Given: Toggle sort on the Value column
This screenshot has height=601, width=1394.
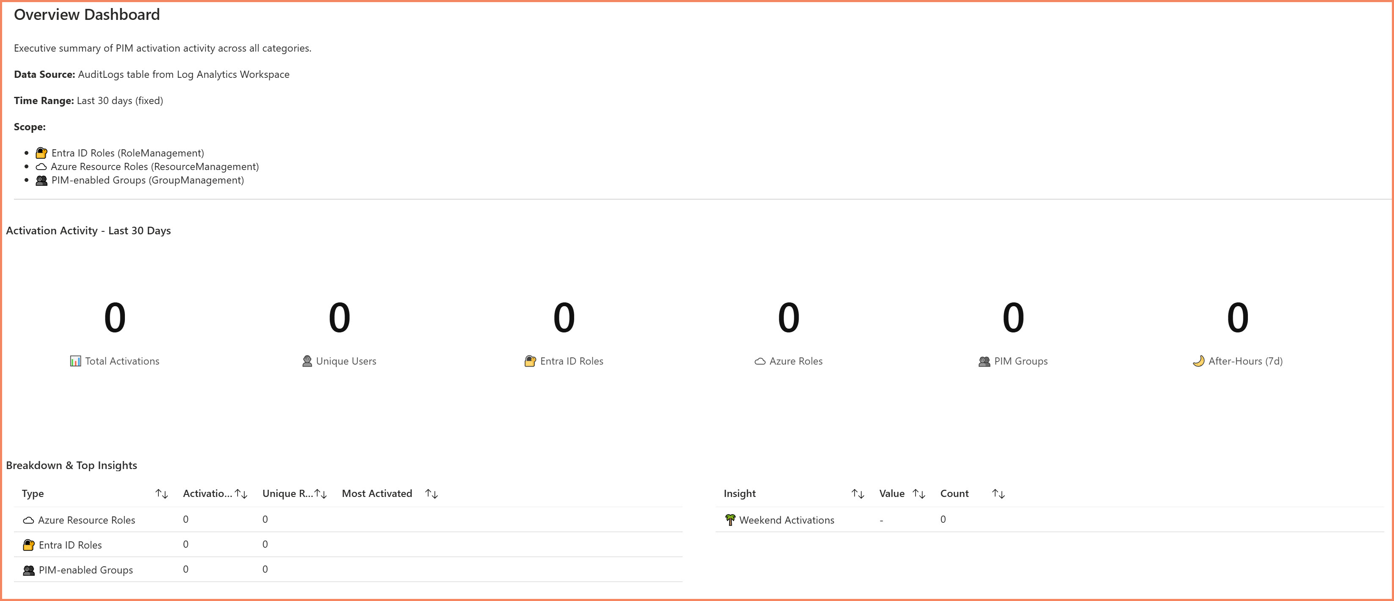Looking at the screenshot, I should pos(918,494).
